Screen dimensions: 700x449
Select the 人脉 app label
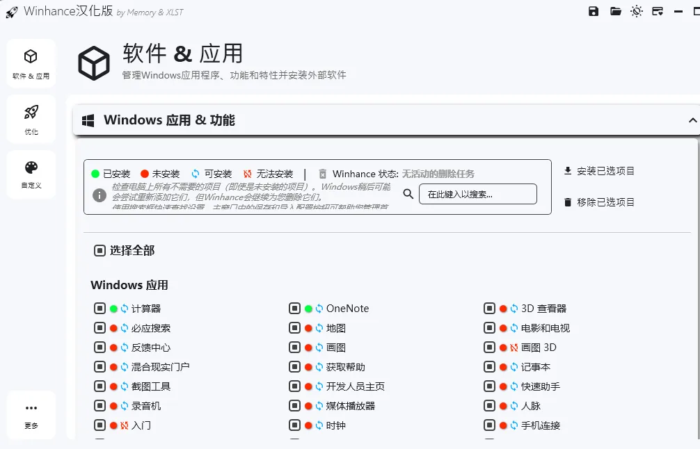pos(531,406)
